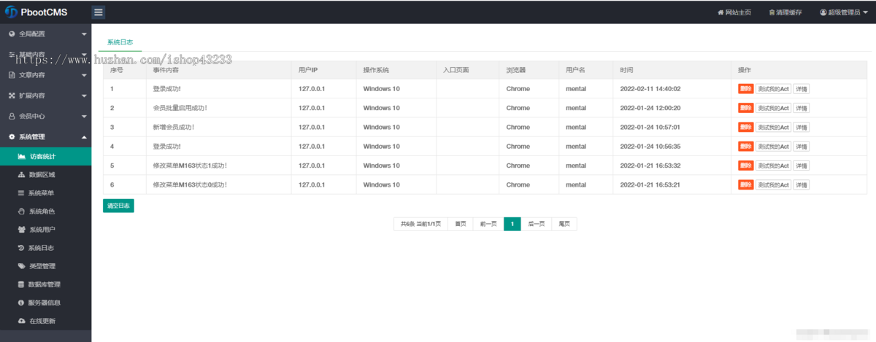This screenshot has height=342, width=876.
Task: Open 类型管理 in the sidebar
Action: pyautogui.click(x=45, y=266)
